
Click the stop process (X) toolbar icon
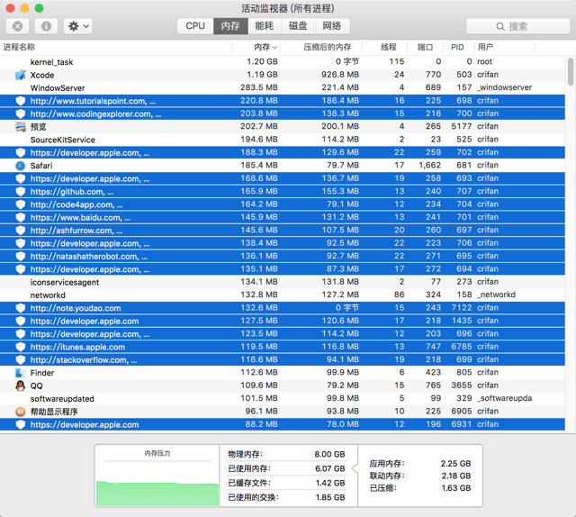tap(18, 26)
